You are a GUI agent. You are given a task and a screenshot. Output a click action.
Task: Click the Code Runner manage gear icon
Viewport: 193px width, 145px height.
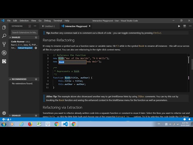(x=36, y=48)
